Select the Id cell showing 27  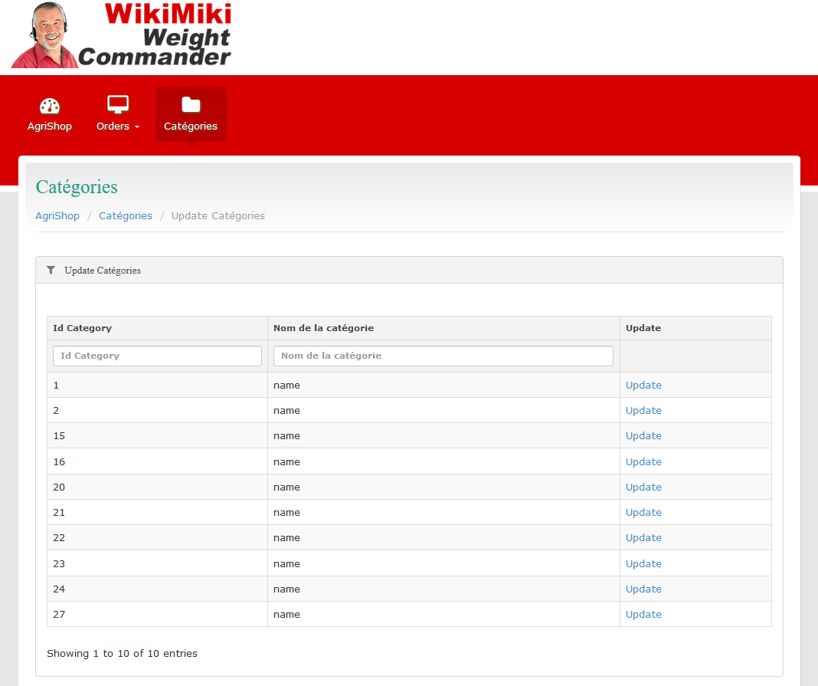point(157,615)
